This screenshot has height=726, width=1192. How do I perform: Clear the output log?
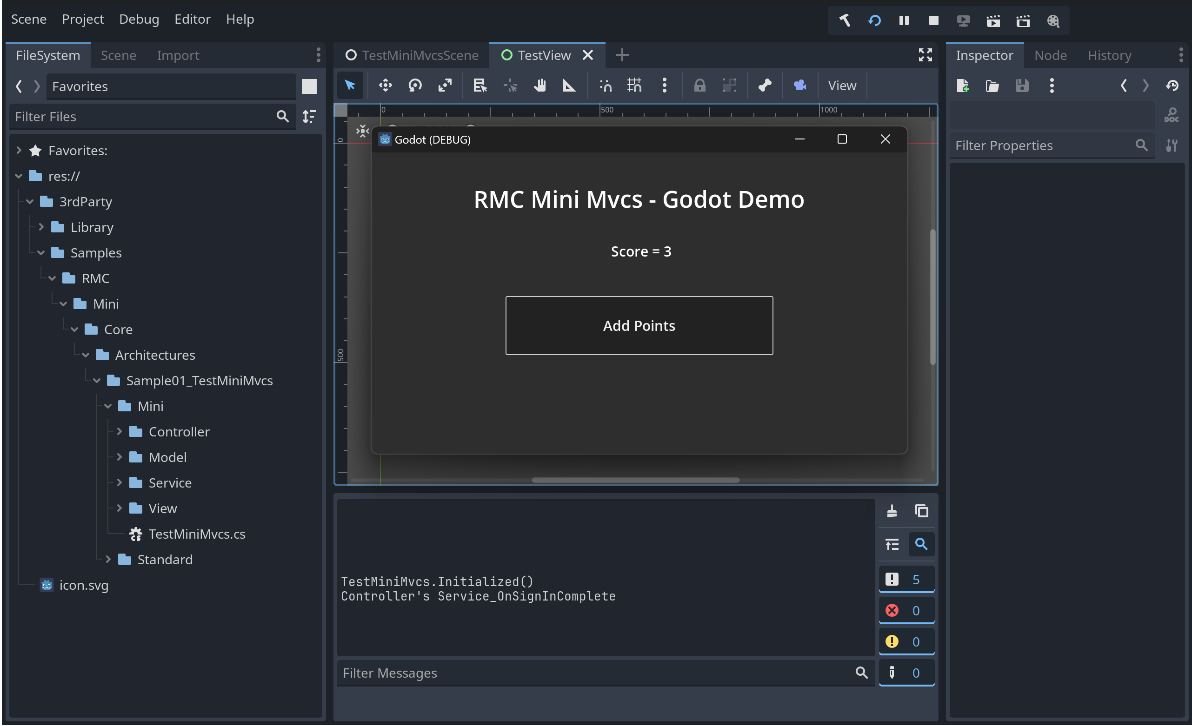[x=892, y=511]
